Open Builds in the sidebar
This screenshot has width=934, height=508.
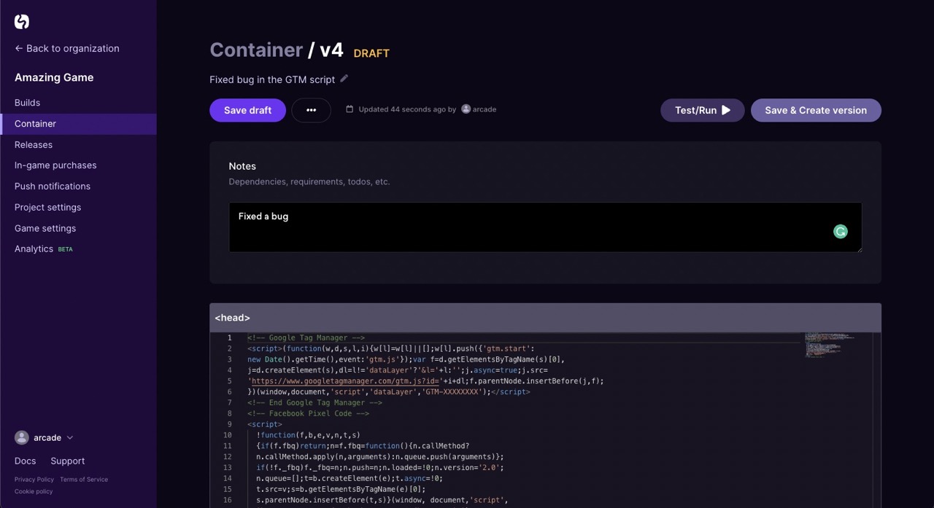27,103
